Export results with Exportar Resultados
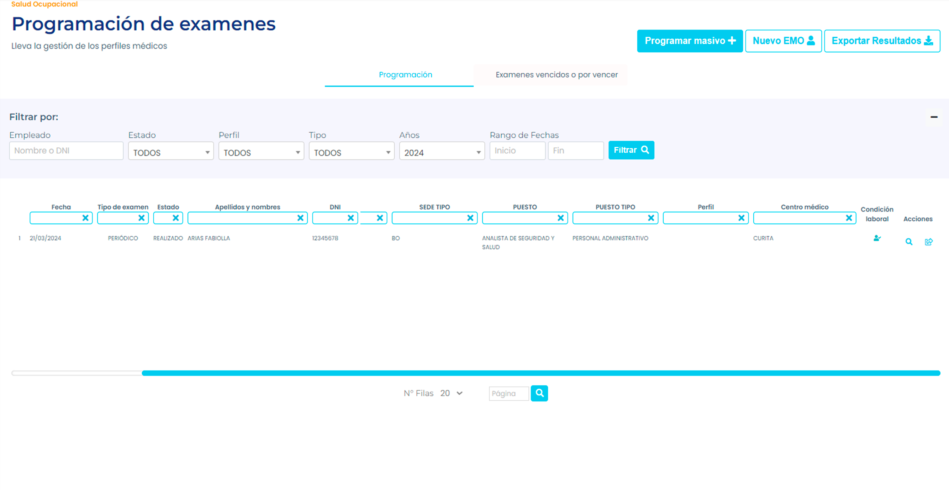 coord(882,41)
